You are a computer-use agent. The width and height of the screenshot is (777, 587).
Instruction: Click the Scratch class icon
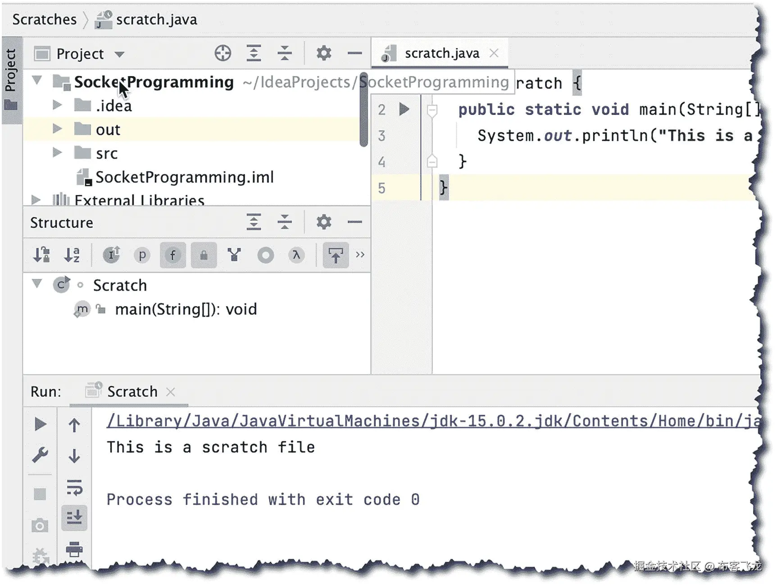click(x=61, y=284)
